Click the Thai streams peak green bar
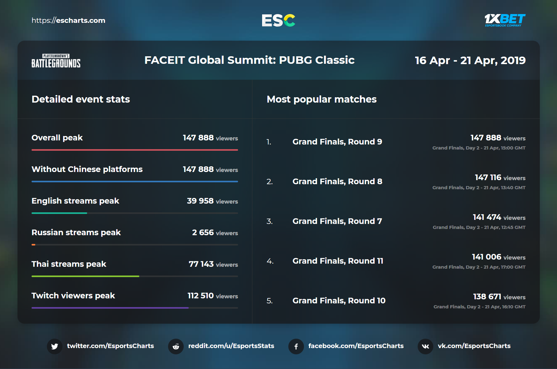Screen dimensions: 557x369 [85, 276]
